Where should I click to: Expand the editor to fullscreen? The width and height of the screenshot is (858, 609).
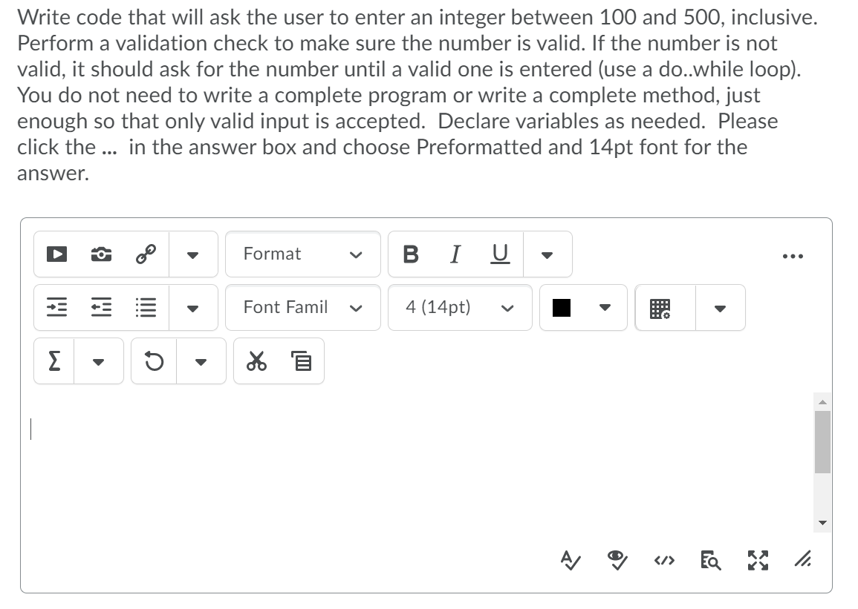(x=757, y=562)
